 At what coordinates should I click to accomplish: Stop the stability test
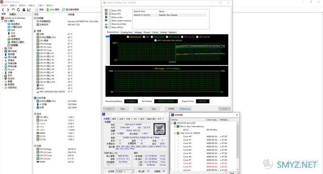(x=123, y=109)
